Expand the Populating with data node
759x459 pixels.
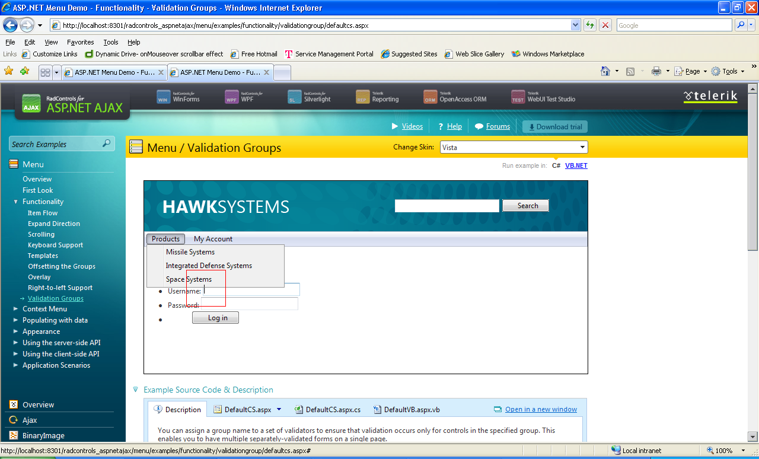tap(16, 320)
